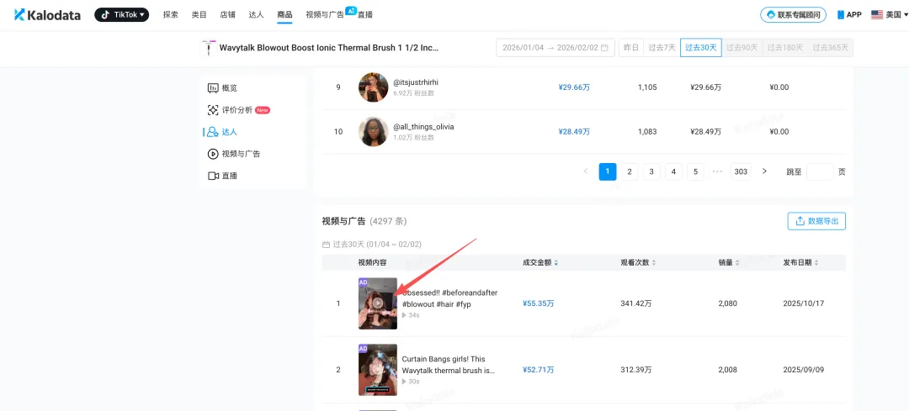This screenshot has height=411, width=909.
Task: Open the Obsessed!! #beforeandafter video title
Action: 449,298
